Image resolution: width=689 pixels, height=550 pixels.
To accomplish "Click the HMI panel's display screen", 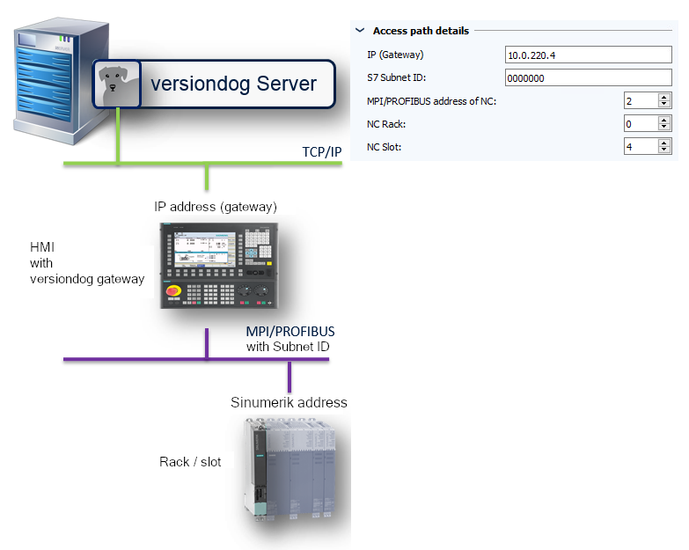I will click(204, 246).
